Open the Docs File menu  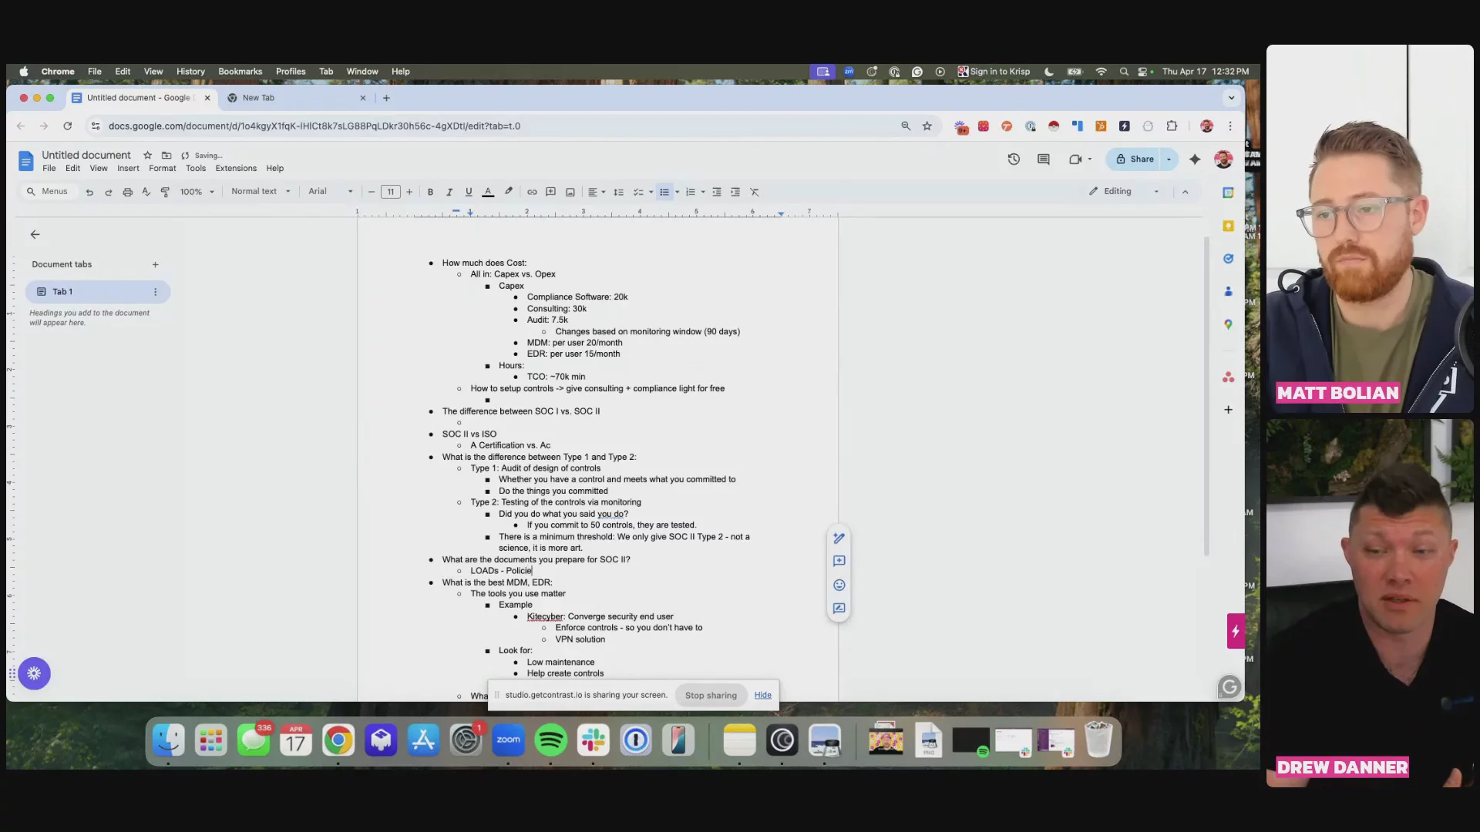49,168
